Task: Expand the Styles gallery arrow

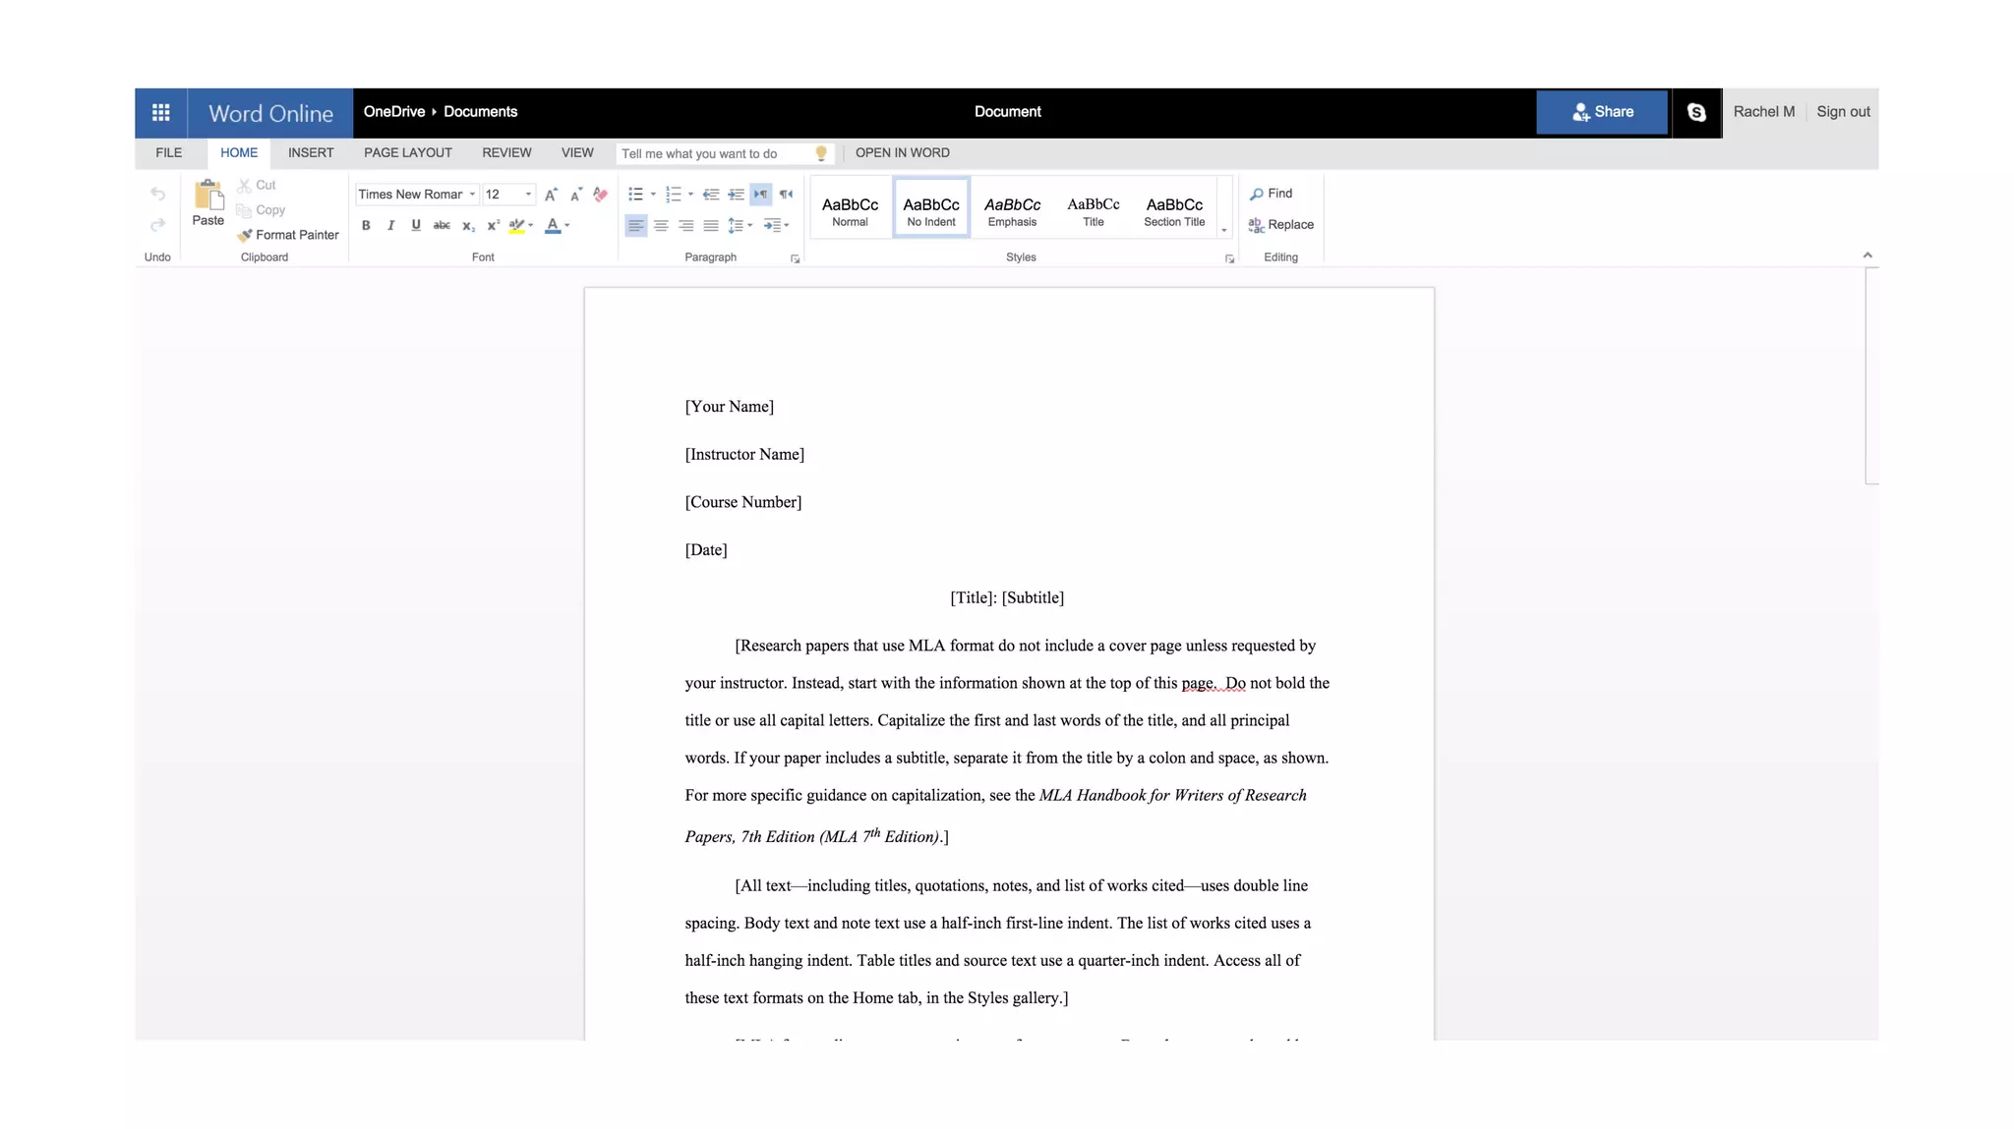Action: click(x=1224, y=231)
